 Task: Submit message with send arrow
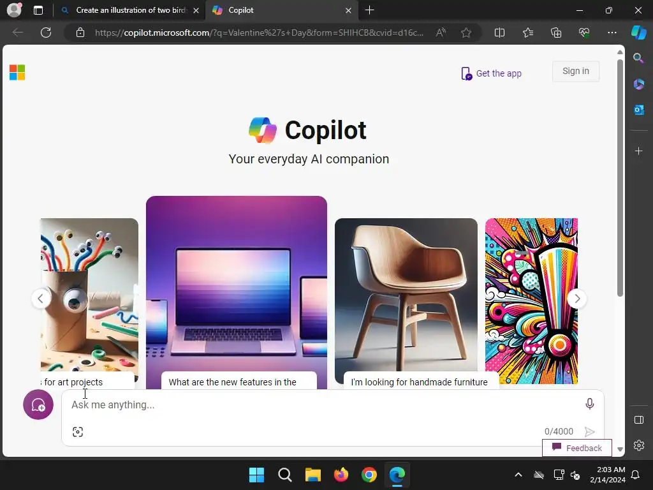pos(589,432)
